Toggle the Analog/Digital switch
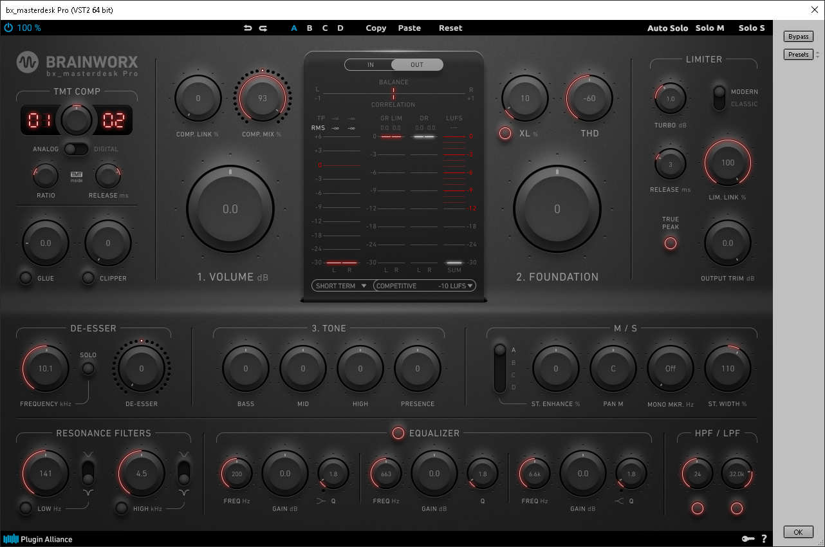This screenshot has height=547, width=825. coord(77,149)
